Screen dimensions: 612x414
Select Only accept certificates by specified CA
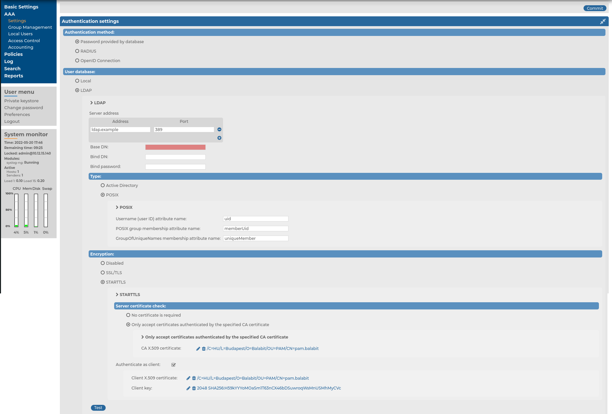[x=128, y=324]
